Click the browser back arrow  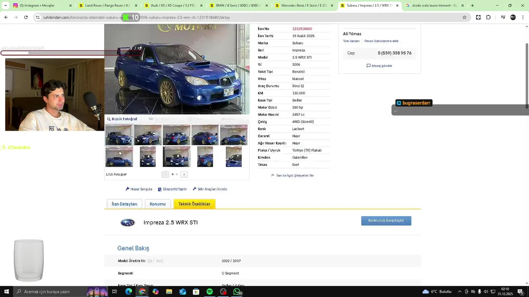[6, 17]
